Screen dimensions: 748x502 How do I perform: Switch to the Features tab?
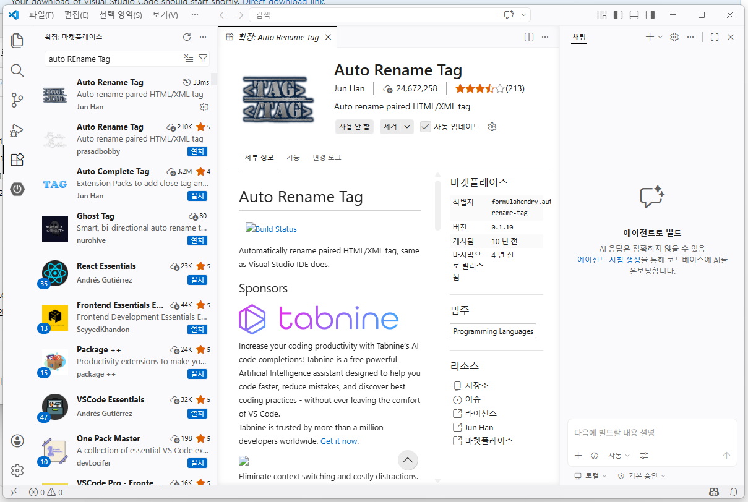point(293,158)
